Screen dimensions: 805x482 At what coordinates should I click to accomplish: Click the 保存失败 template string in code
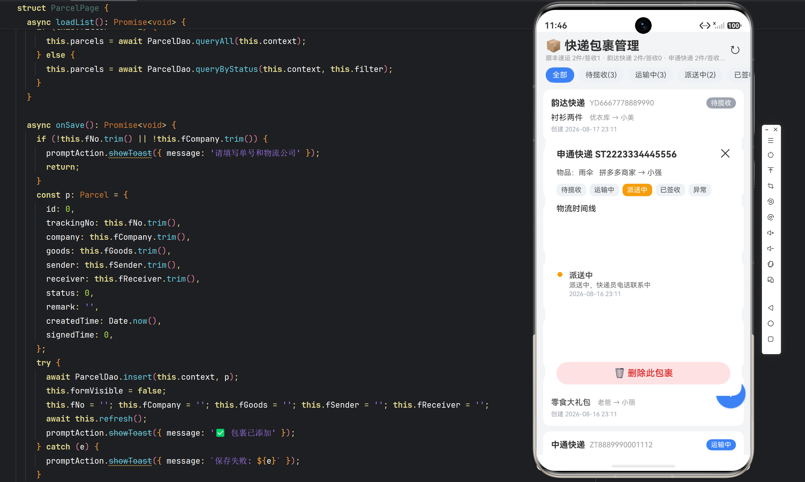coord(245,461)
